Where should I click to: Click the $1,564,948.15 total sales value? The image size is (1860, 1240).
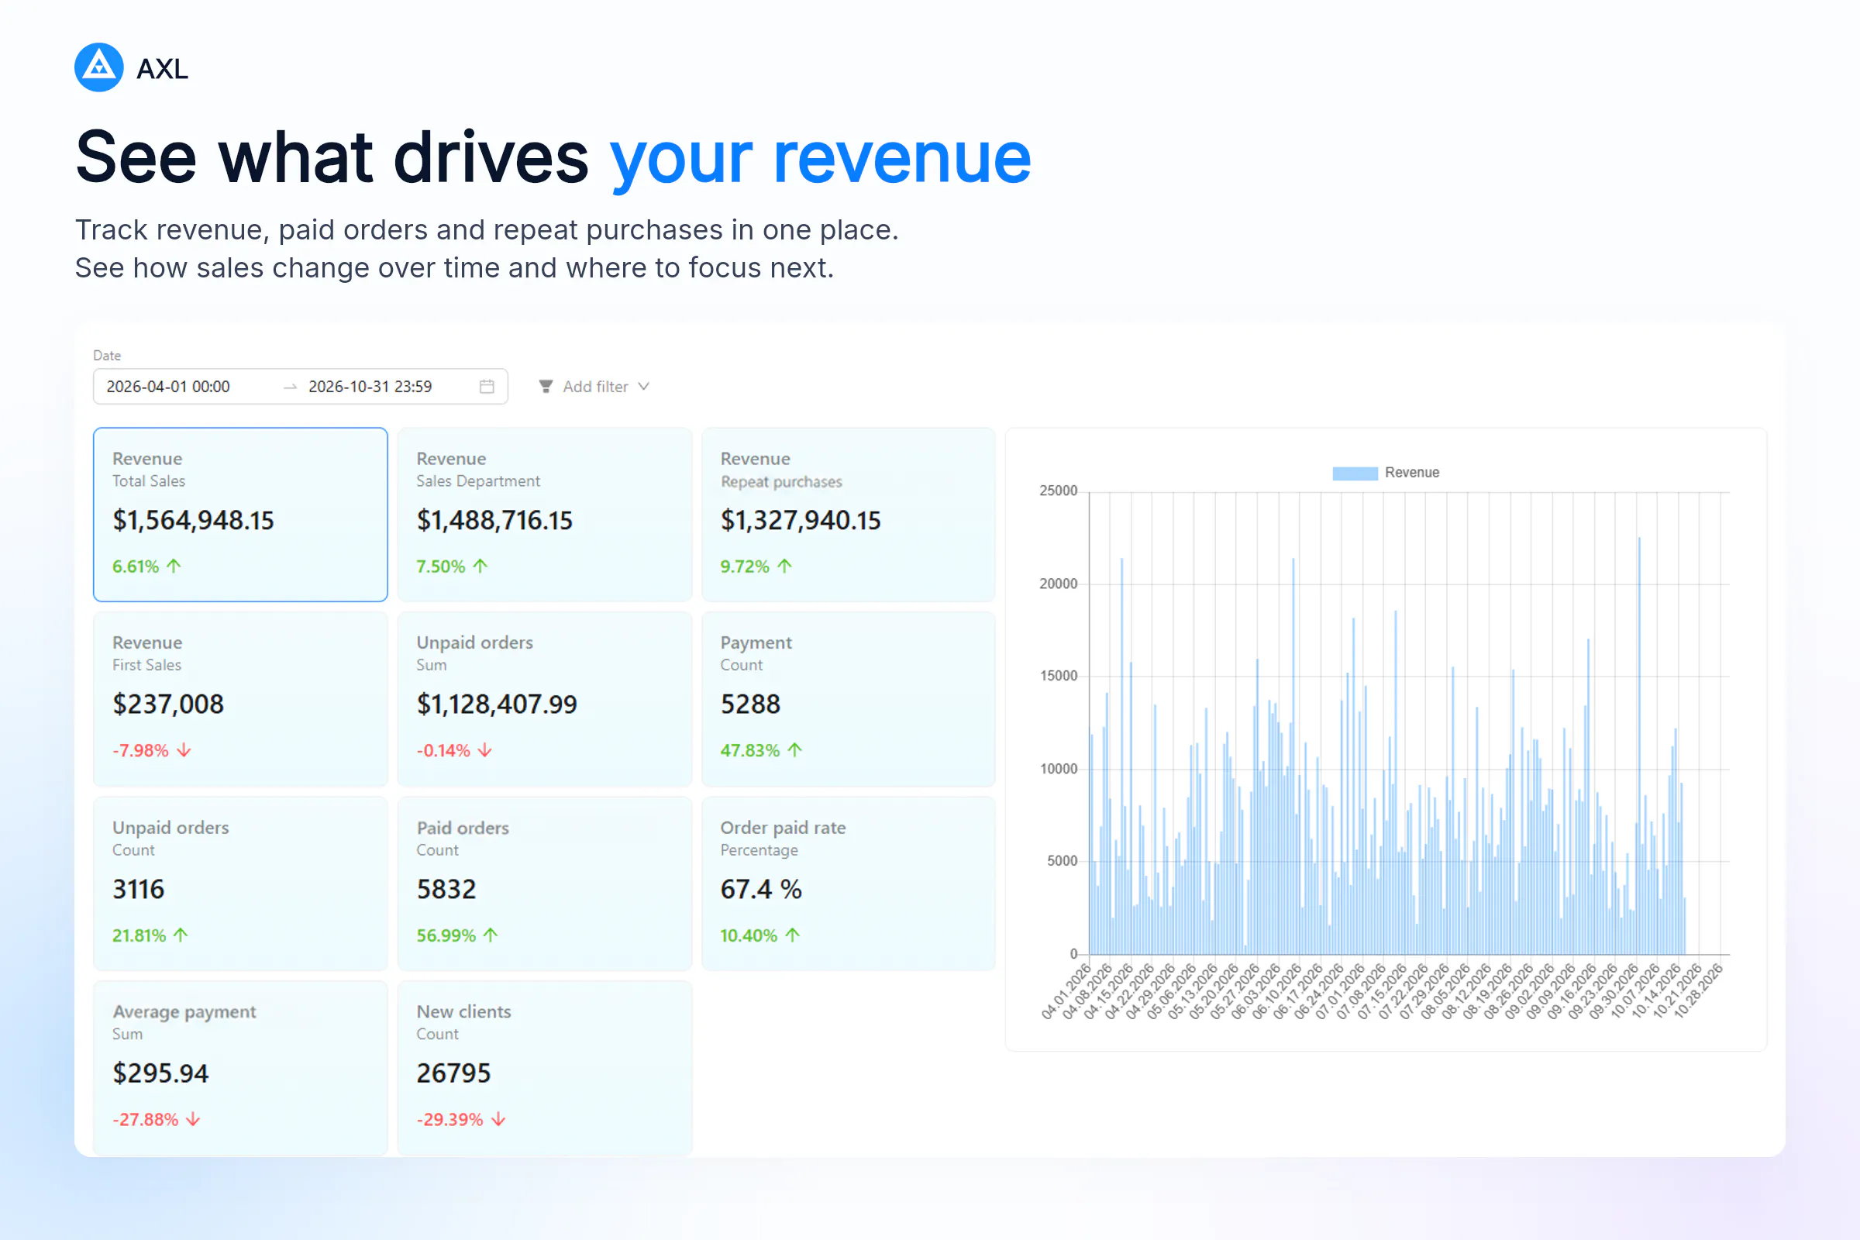[x=193, y=520]
